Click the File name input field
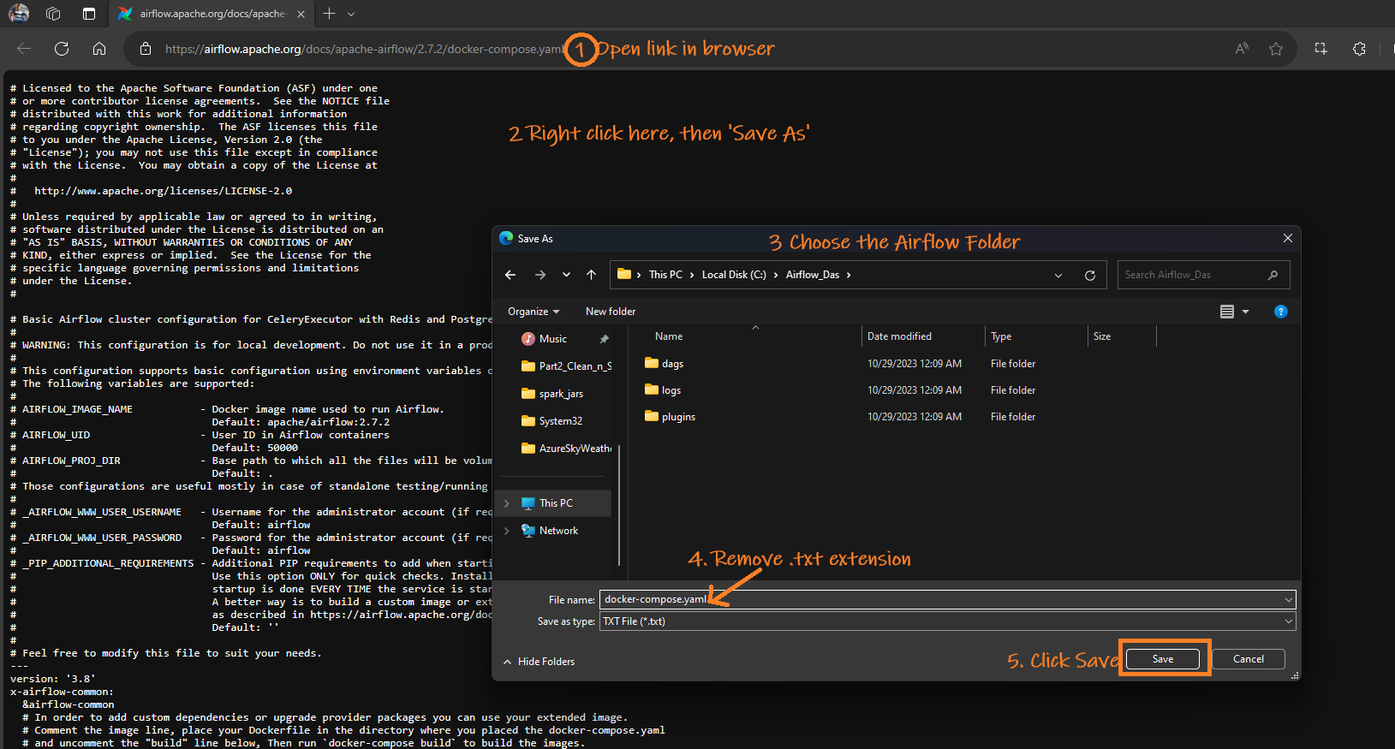Screen dimensions: 1395x749 tap(942, 599)
